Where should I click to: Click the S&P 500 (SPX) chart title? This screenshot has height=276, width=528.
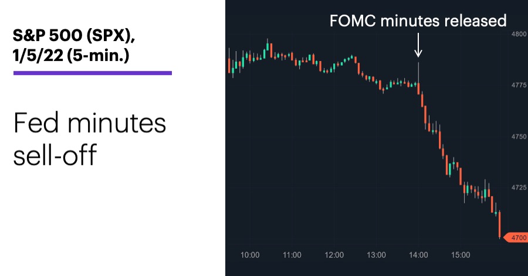point(74,35)
